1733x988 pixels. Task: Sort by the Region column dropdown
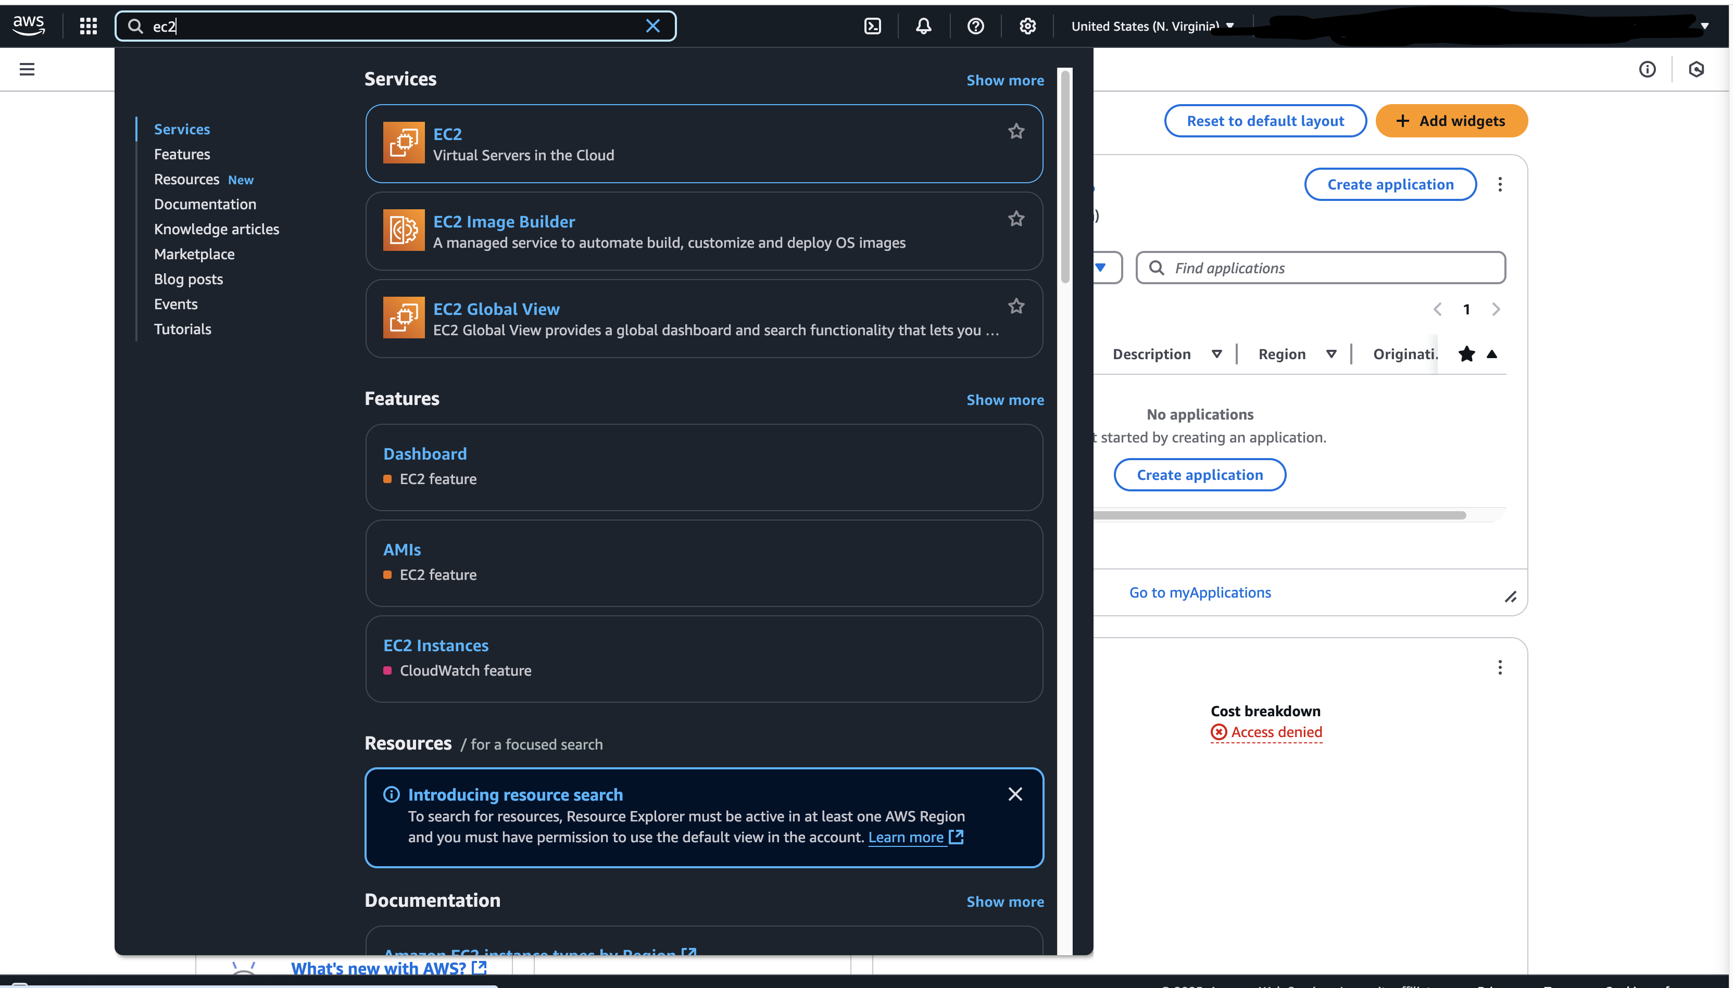pos(1331,353)
